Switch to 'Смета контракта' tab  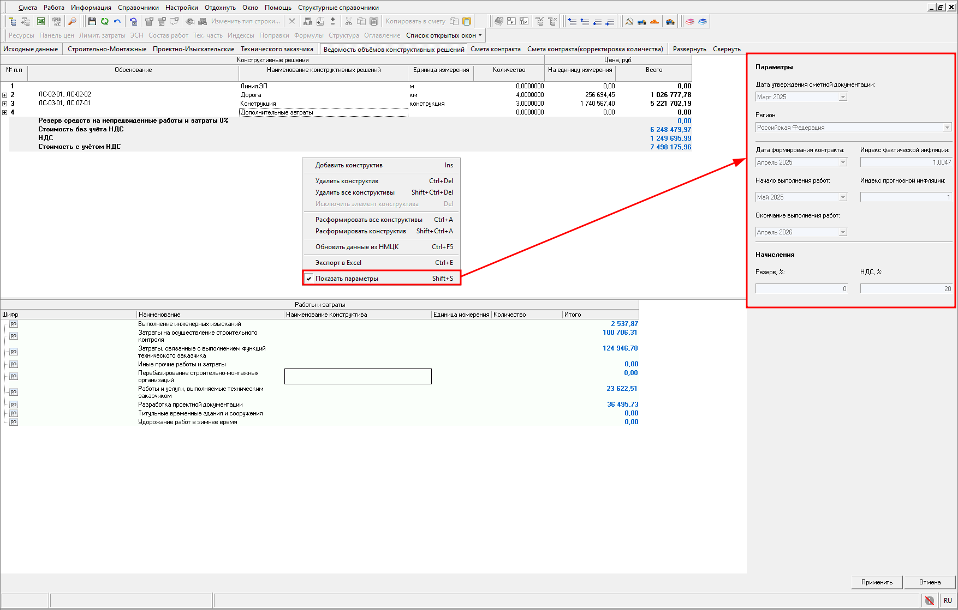[495, 49]
